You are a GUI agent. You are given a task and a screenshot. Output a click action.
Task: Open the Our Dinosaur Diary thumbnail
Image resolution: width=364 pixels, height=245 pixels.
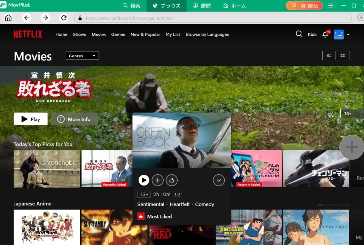click(249, 227)
